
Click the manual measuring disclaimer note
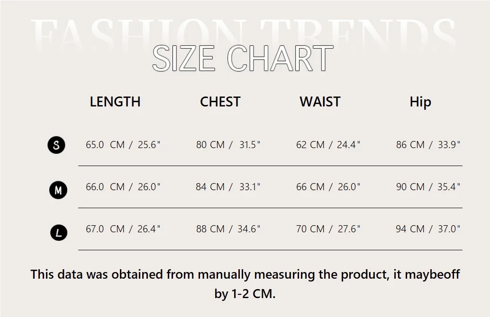(x=245, y=283)
